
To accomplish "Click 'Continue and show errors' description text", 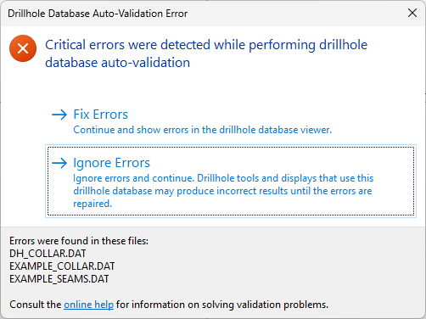I will click(202, 130).
